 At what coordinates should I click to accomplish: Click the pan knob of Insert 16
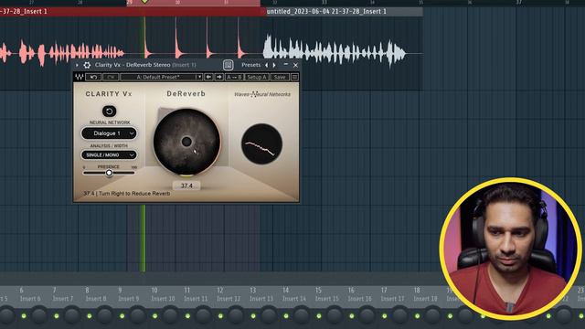click(x=367, y=315)
